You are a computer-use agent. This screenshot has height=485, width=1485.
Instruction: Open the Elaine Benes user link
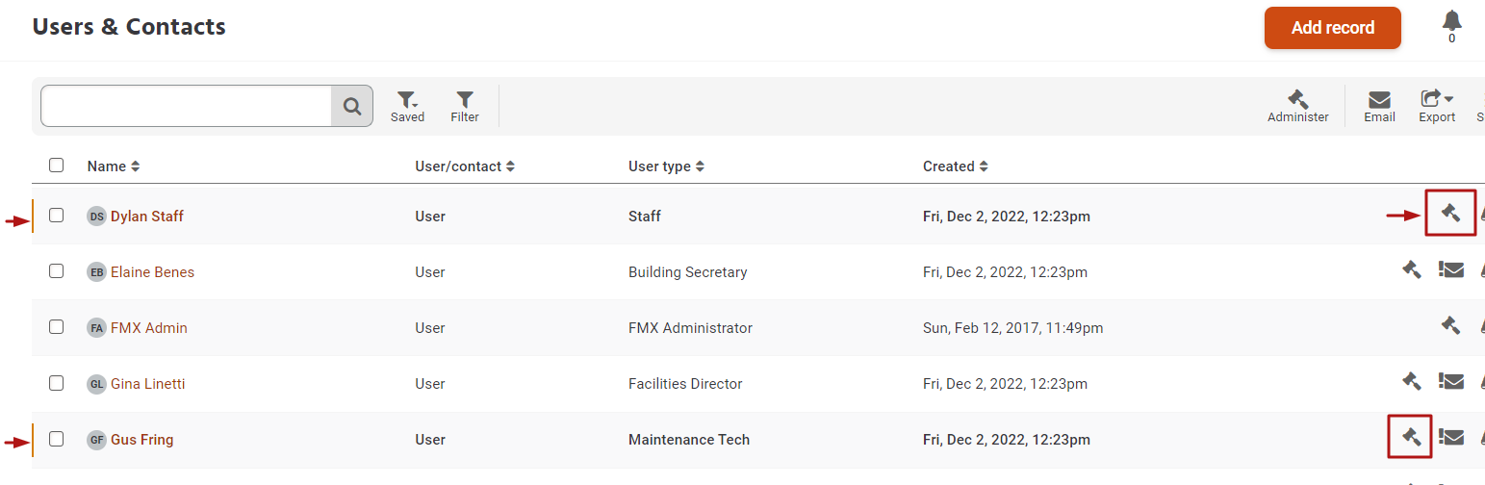[152, 272]
